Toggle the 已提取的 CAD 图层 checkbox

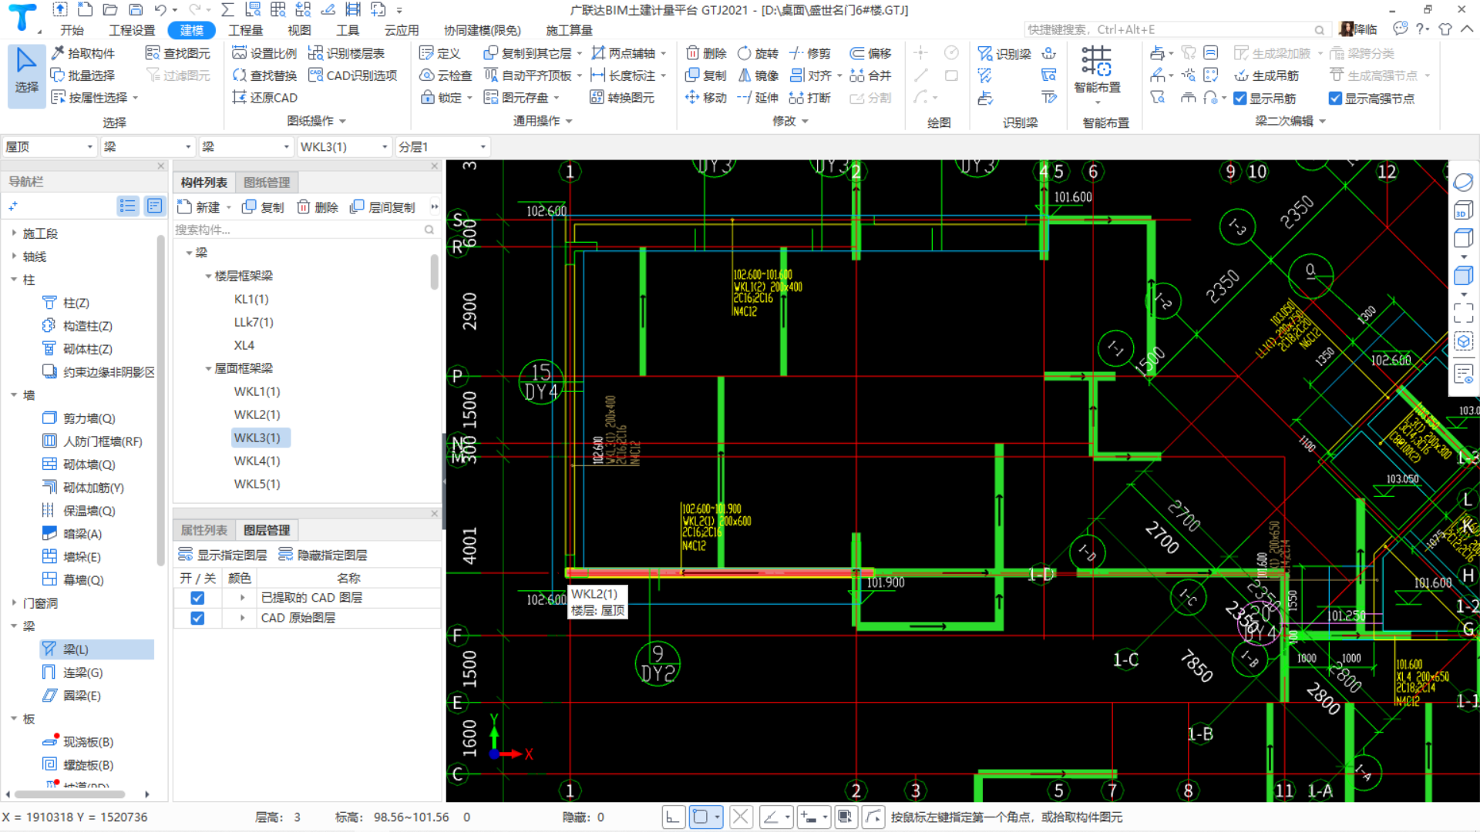point(197,598)
